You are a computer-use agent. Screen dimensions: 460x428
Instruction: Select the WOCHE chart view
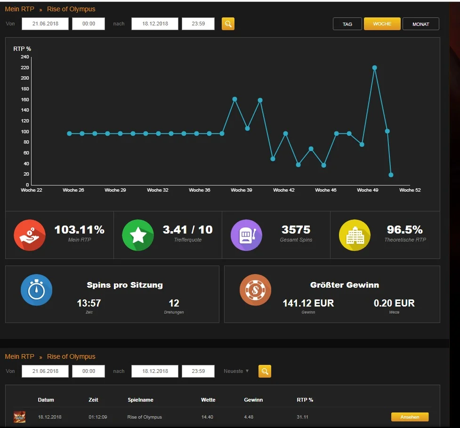coord(382,24)
